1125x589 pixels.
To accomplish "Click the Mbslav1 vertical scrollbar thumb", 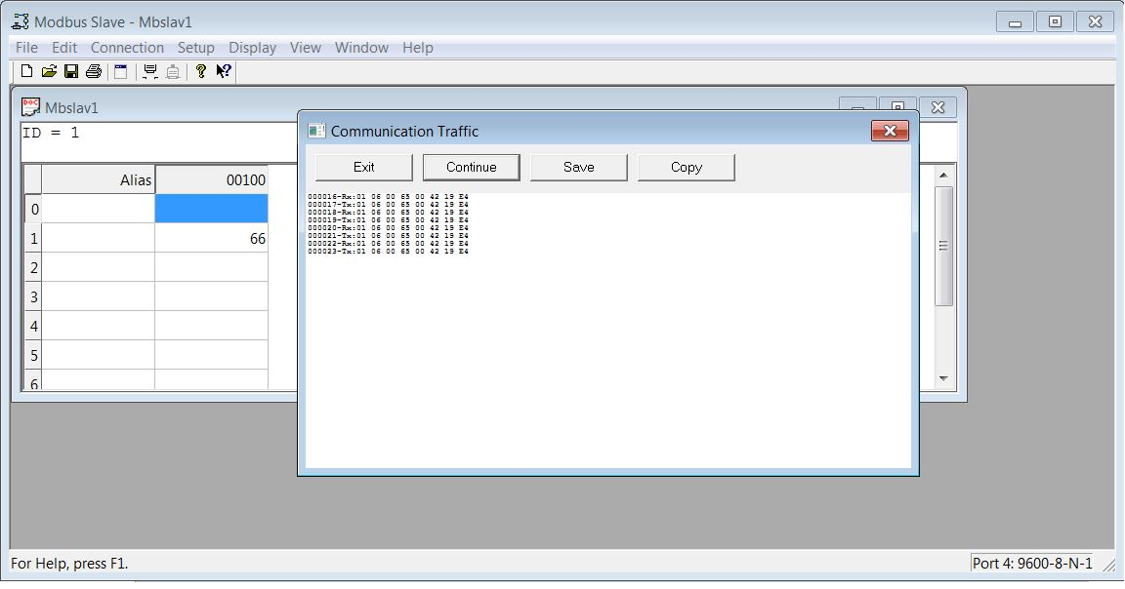I will [943, 246].
